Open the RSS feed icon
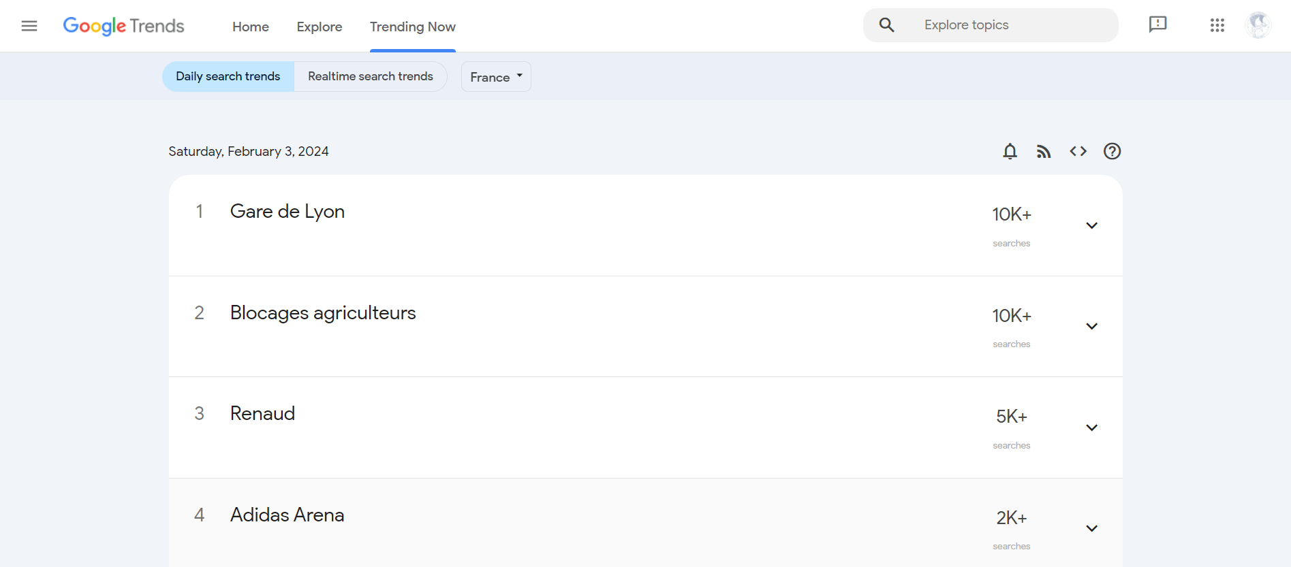This screenshot has height=567, width=1291. [1044, 151]
